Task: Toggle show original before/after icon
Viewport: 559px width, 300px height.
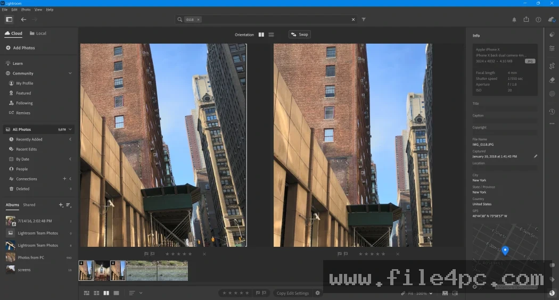Action: click(x=455, y=293)
